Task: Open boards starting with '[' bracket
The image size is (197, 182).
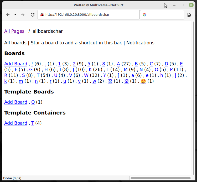Action: click(x=118, y=75)
